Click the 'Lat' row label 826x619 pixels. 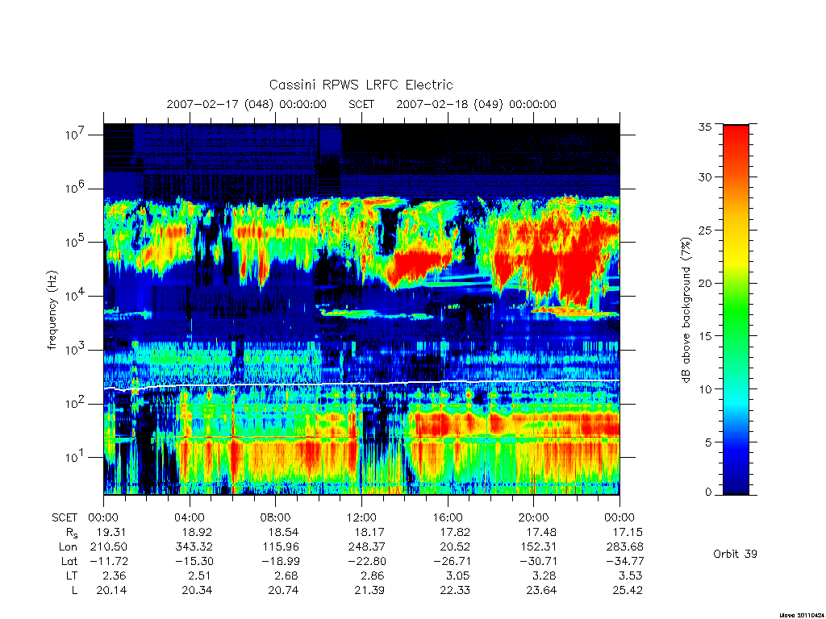click(69, 562)
